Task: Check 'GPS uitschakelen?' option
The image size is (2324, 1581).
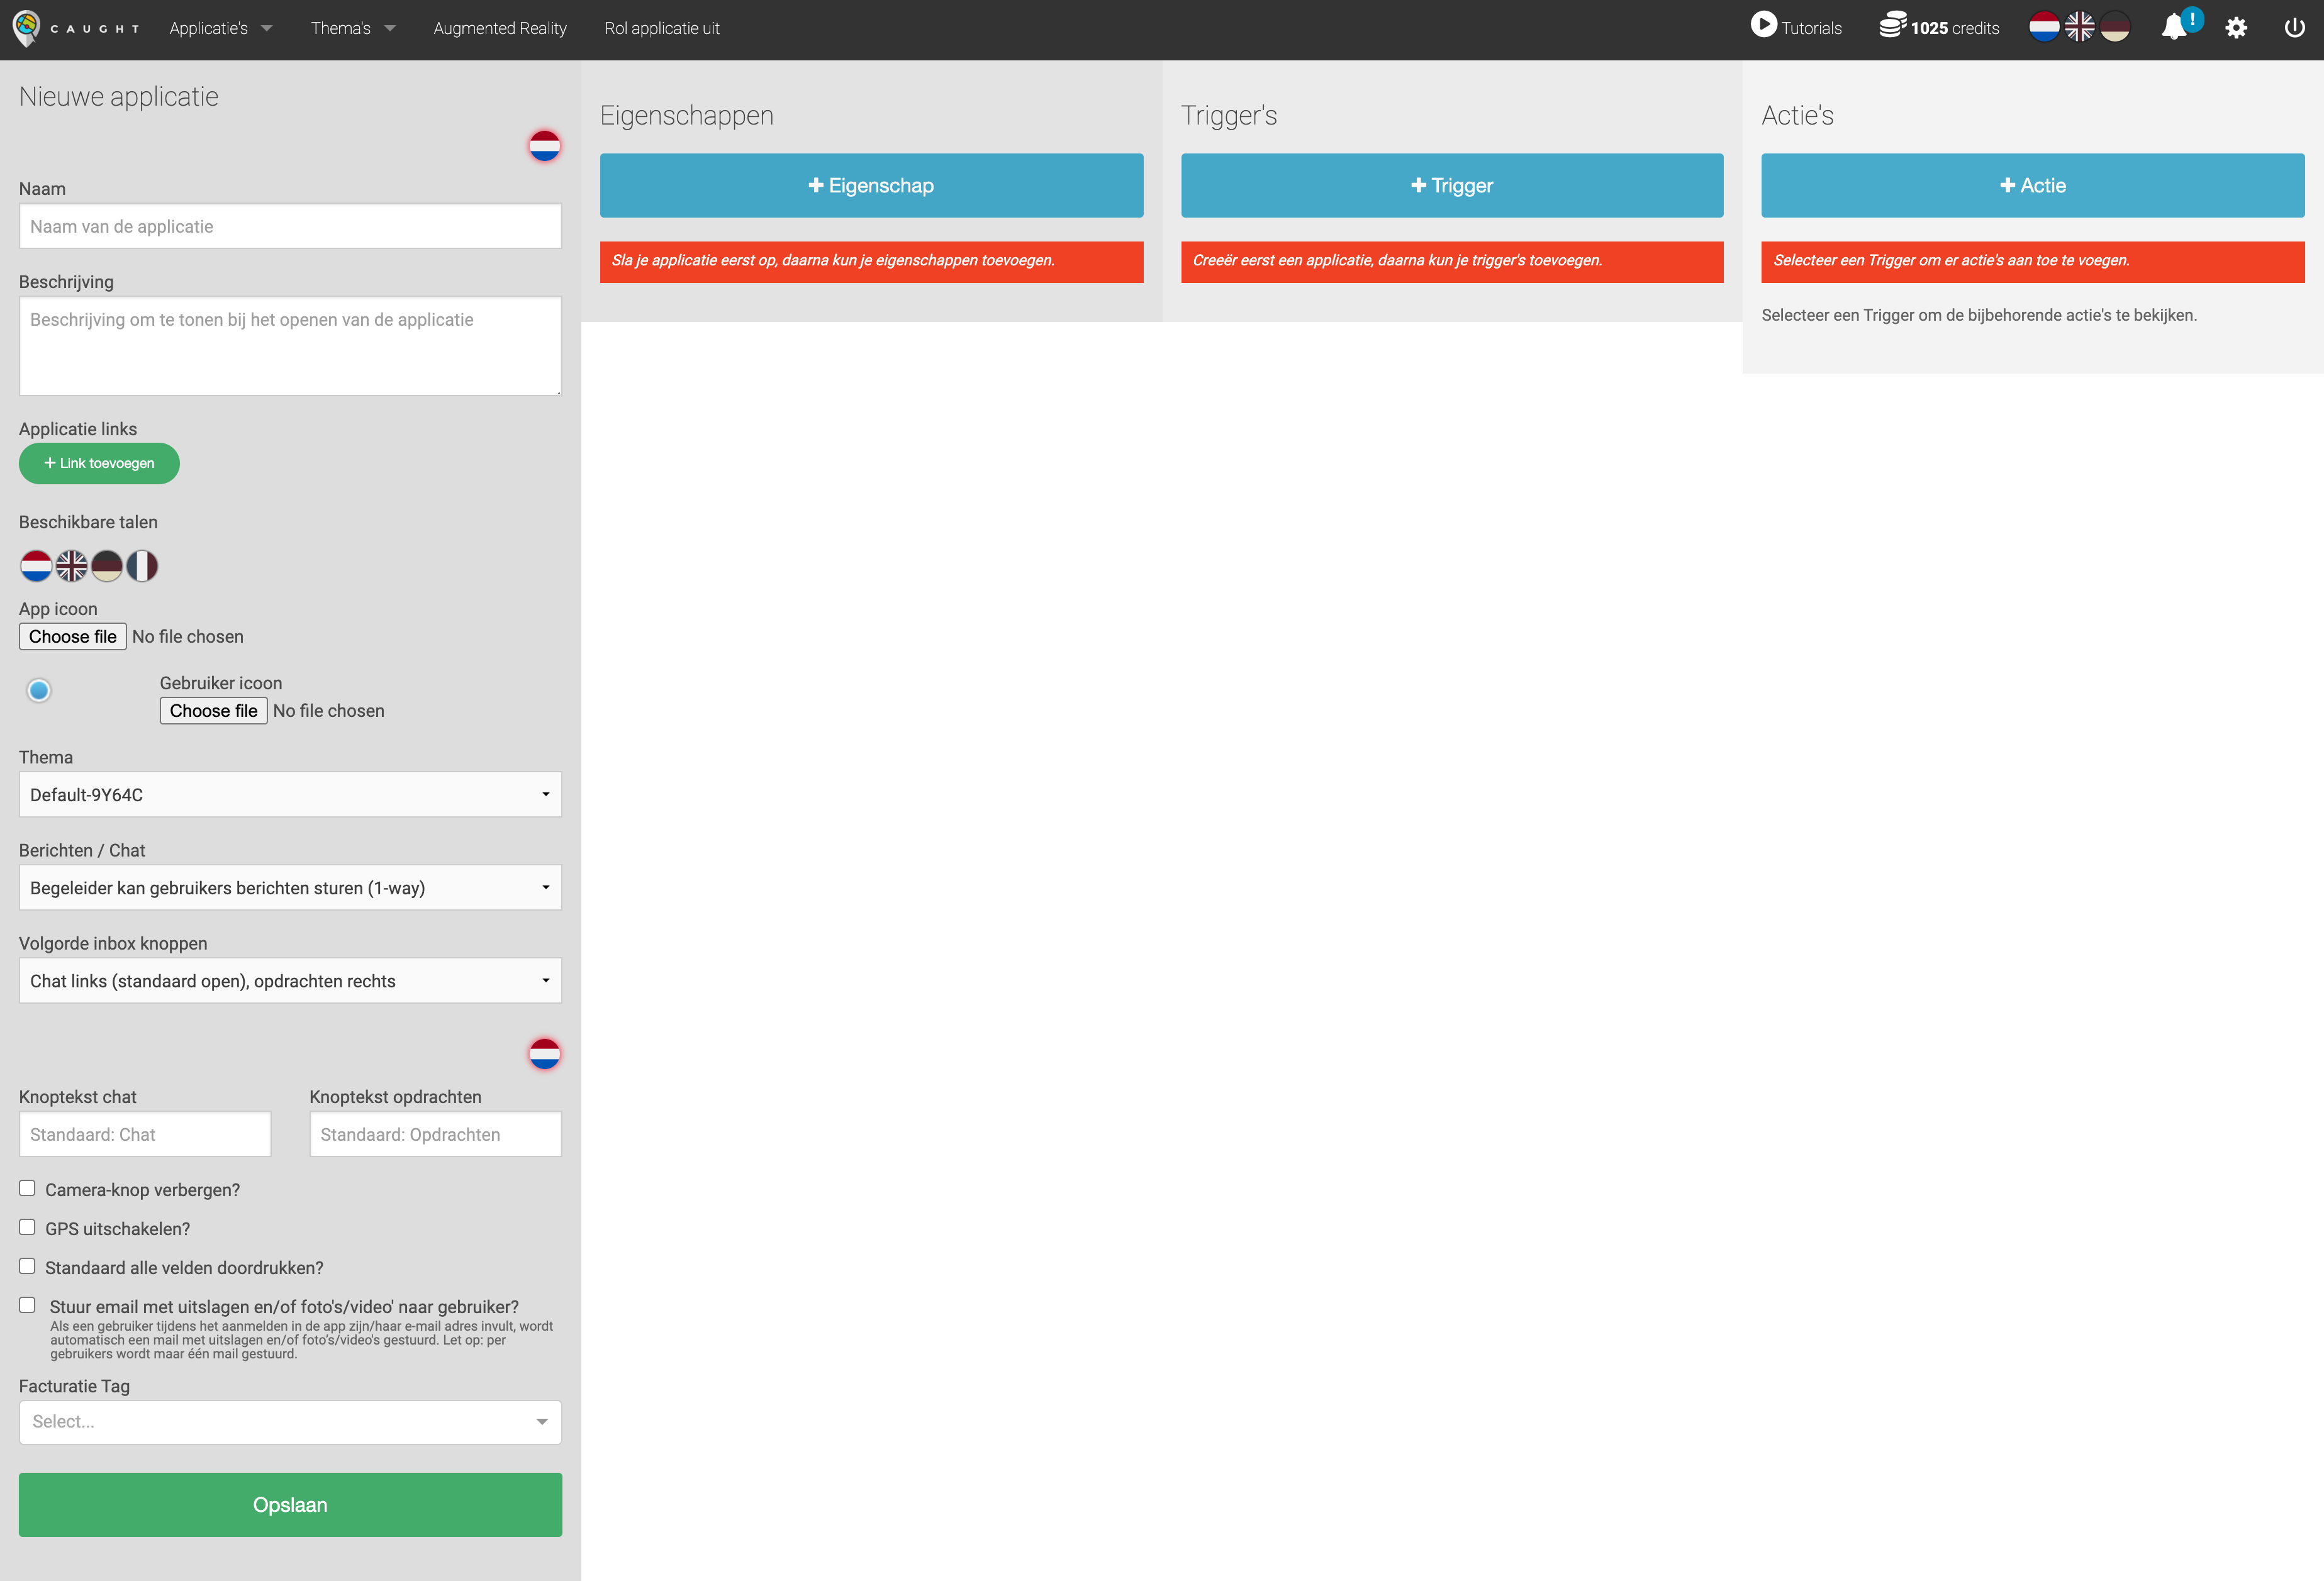Action: click(x=27, y=1227)
